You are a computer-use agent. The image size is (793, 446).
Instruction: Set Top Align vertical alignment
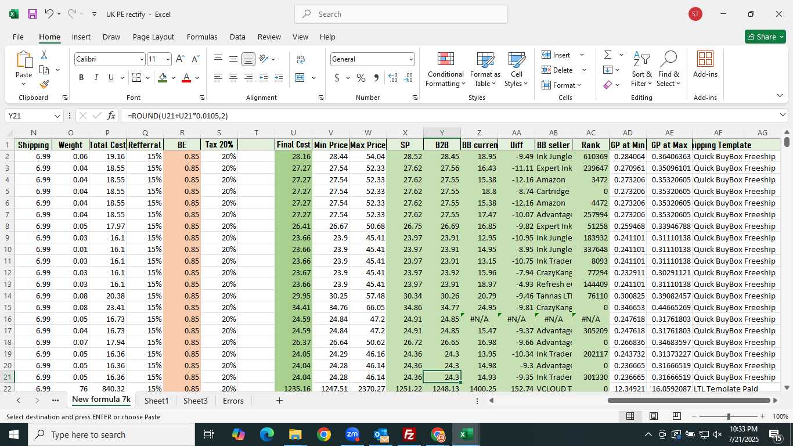pyautogui.click(x=218, y=59)
